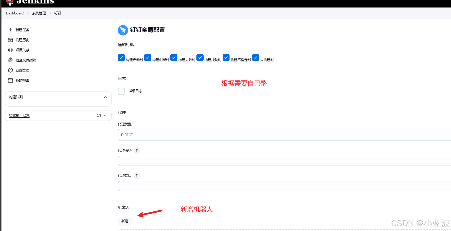
Task: Collapse the 构建队列 panel chevron
Action: tap(105, 97)
